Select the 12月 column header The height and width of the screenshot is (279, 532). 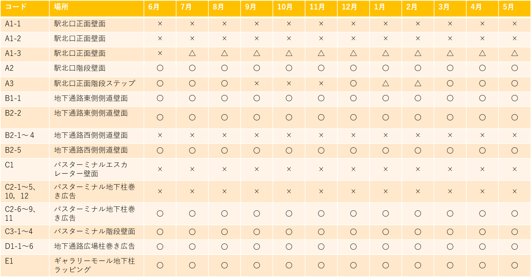point(353,9)
